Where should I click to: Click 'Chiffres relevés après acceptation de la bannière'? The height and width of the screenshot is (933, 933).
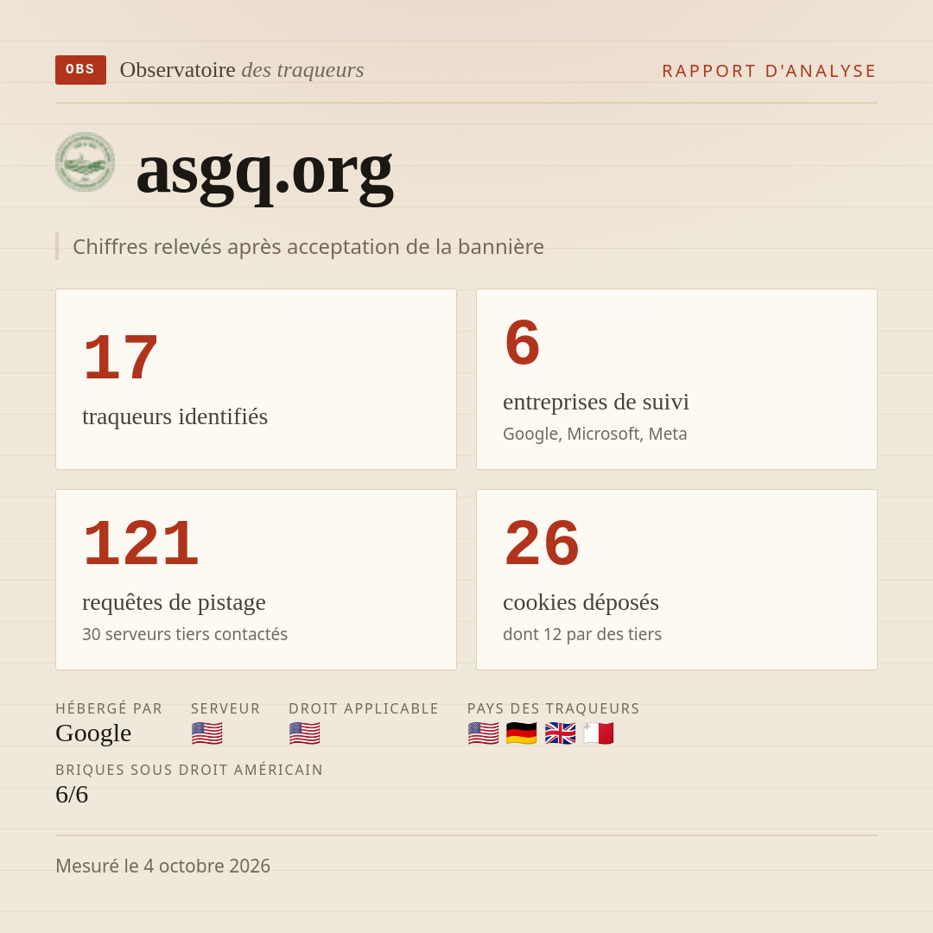coord(308,246)
